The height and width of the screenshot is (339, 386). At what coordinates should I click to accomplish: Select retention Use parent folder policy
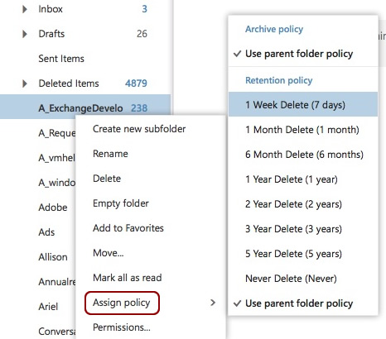pyautogui.click(x=299, y=303)
